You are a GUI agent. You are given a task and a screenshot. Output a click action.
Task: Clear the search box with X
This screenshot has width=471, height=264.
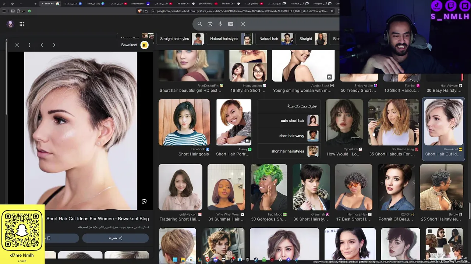243,24
